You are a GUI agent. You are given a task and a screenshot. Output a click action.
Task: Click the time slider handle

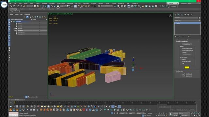pos(17,100)
